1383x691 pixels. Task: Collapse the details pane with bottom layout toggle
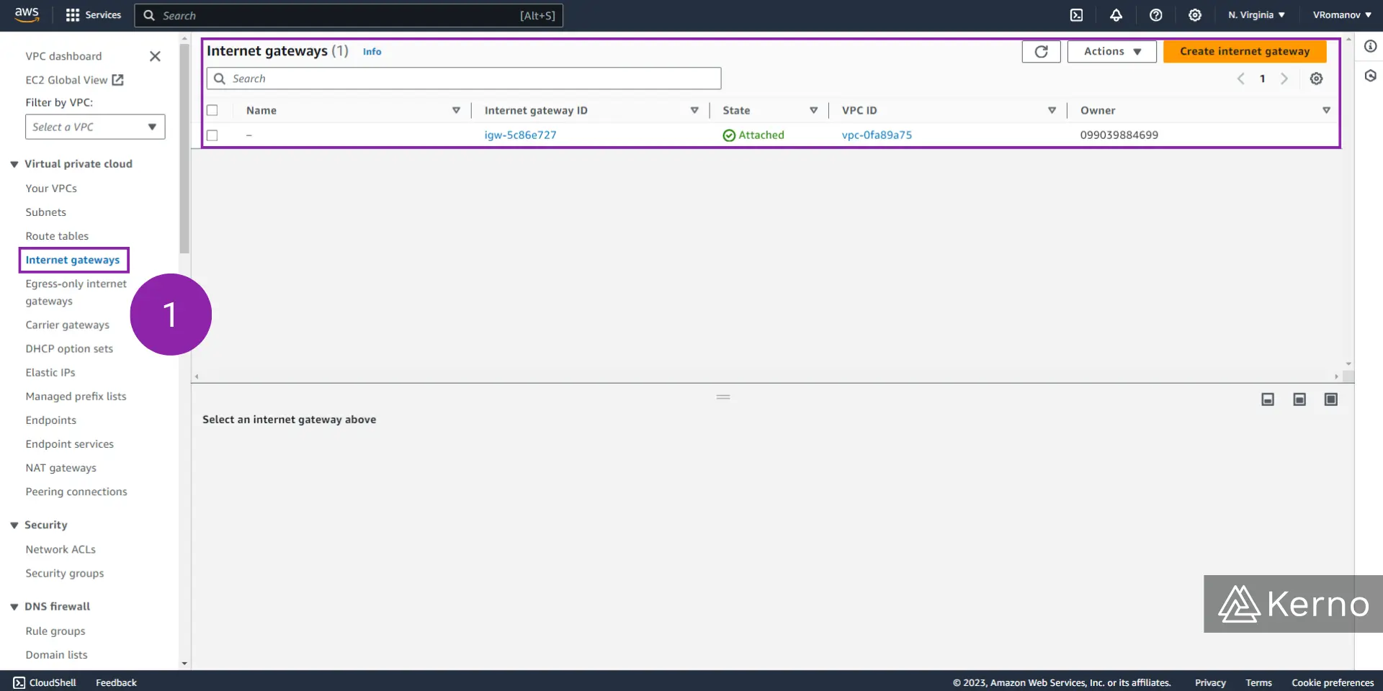point(1267,399)
